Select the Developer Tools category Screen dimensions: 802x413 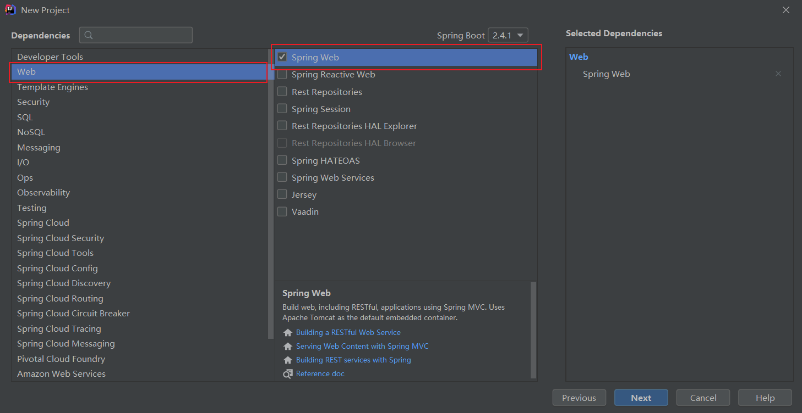pyautogui.click(x=139, y=57)
